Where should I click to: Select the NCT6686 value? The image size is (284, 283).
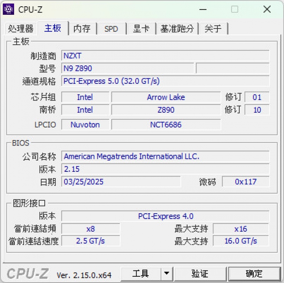(x=166, y=125)
